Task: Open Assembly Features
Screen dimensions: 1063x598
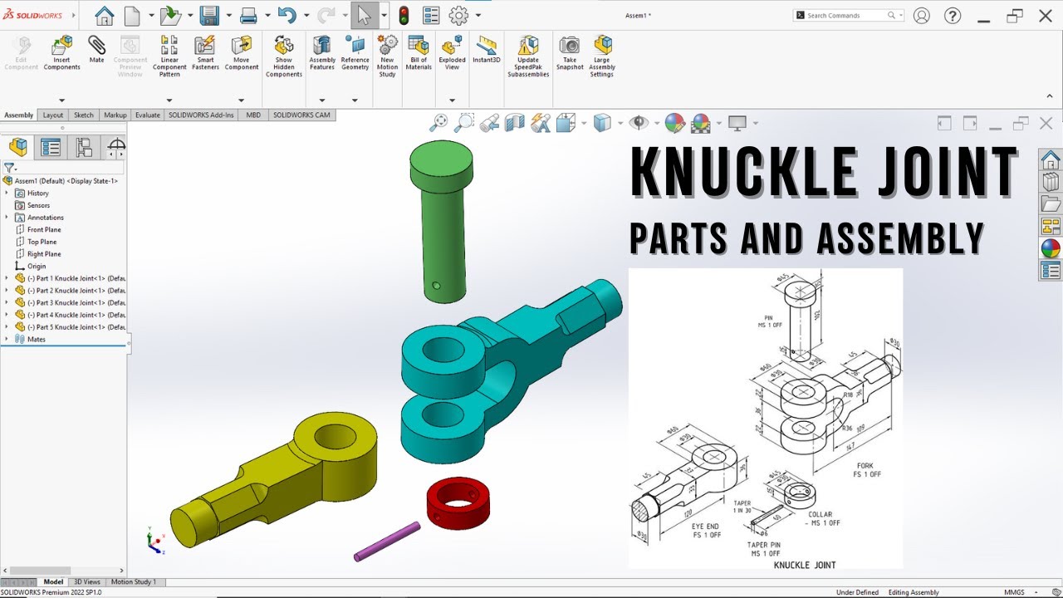Action: 322,53
